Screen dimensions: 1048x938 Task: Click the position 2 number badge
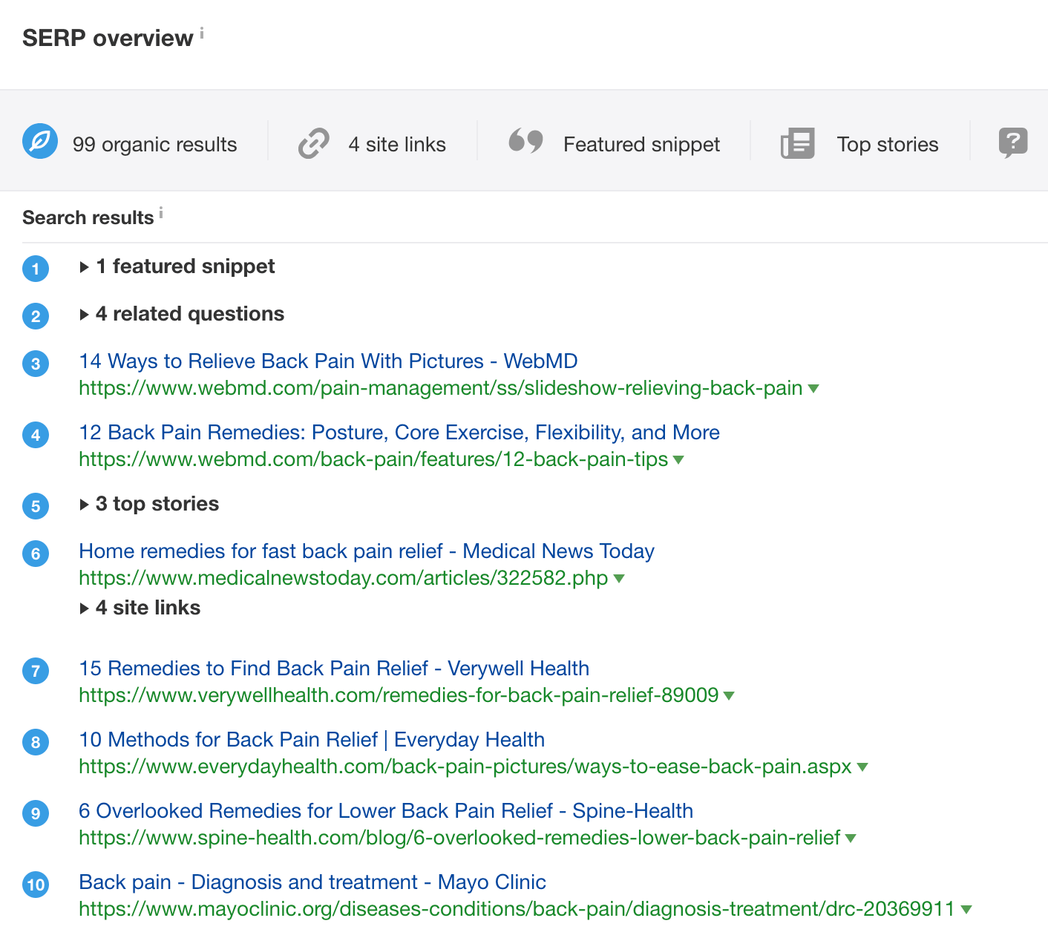pyautogui.click(x=36, y=316)
